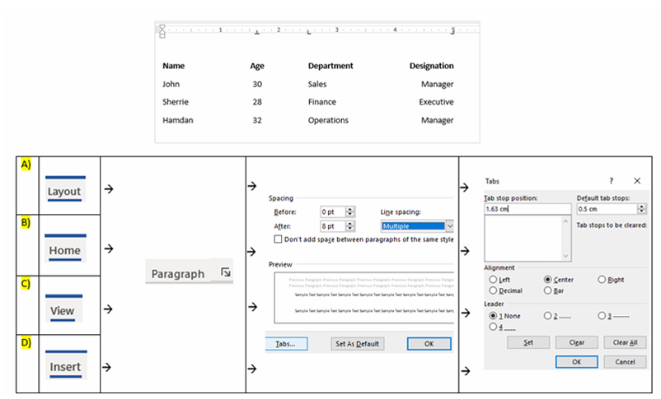The height and width of the screenshot is (399, 661).
Task: Click the Tabs dialog help question mark
Action: [x=611, y=180]
